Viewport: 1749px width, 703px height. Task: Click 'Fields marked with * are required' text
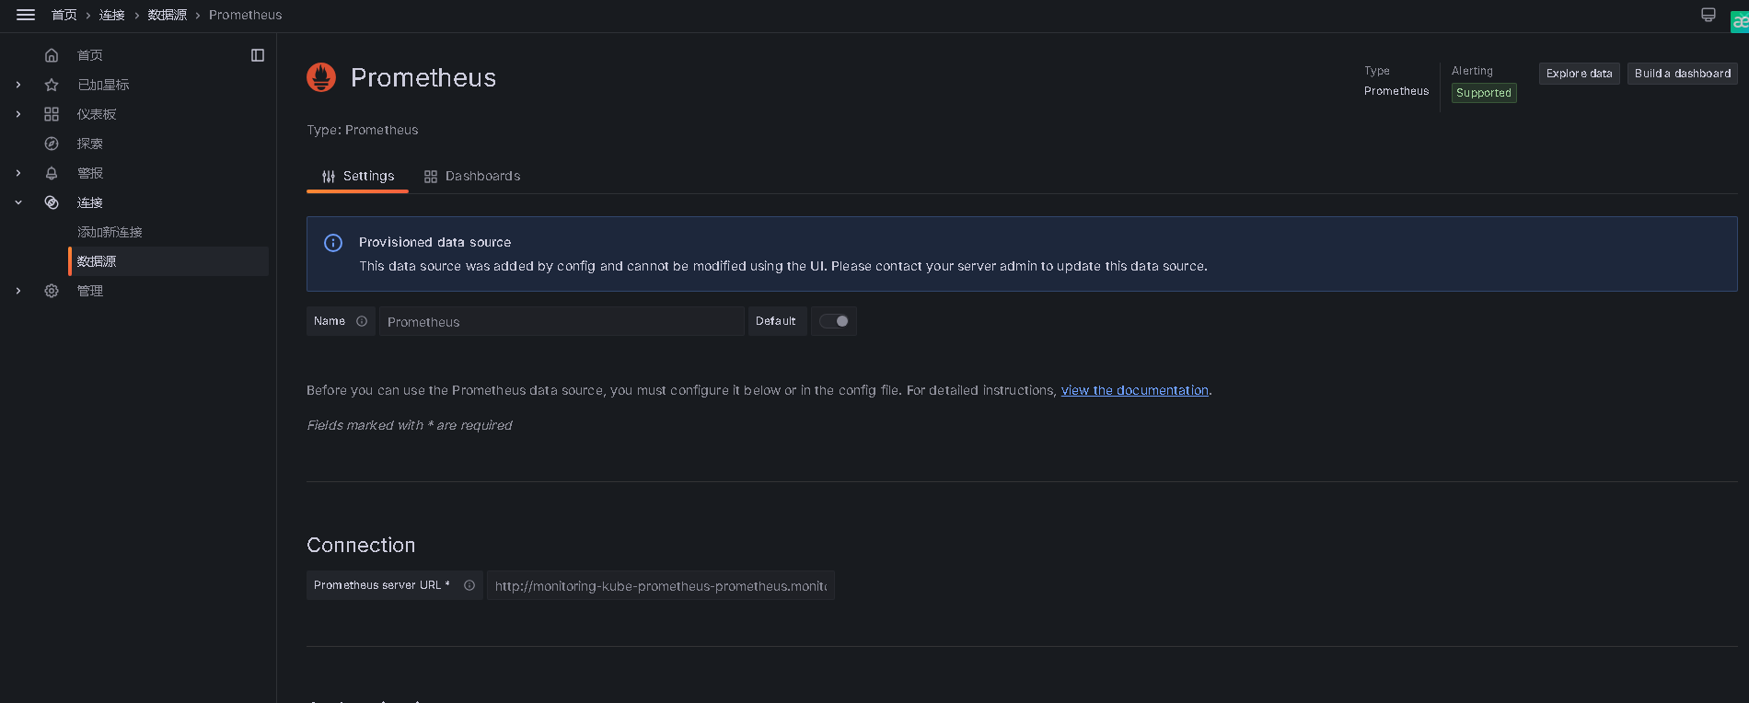click(x=410, y=425)
